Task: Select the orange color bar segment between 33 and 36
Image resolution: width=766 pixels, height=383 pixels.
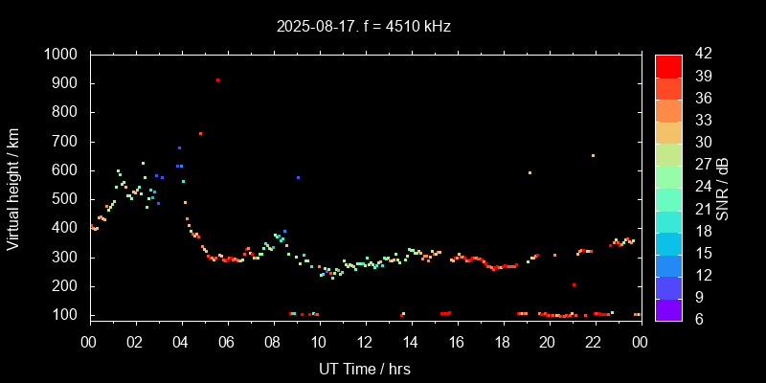Action: coord(667,110)
